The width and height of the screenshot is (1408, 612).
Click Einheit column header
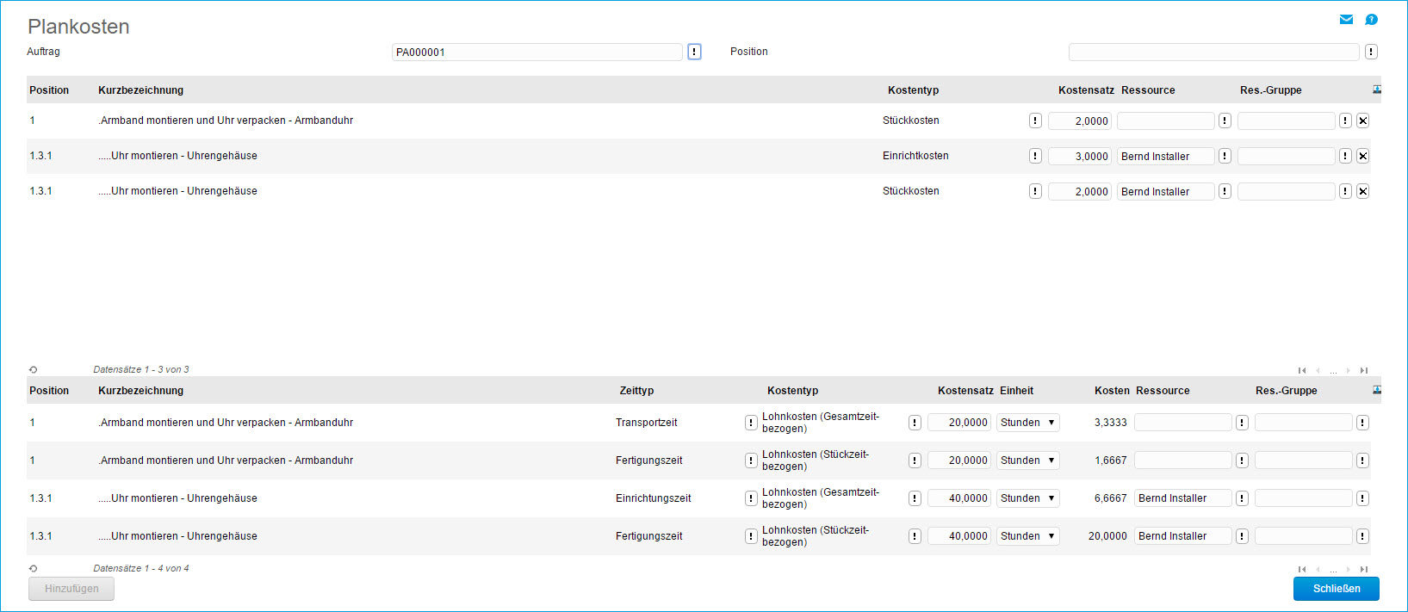(x=1016, y=391)
